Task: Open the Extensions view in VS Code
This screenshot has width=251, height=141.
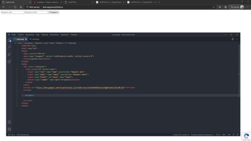Action: tap(9, 61)
